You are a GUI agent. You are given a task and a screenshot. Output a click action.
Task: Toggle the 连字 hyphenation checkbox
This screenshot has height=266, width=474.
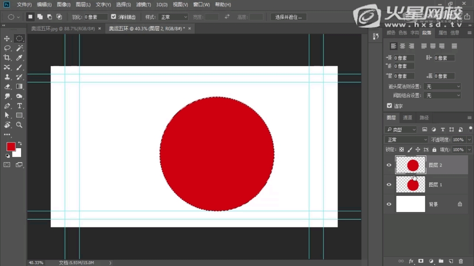coord(389,106)
